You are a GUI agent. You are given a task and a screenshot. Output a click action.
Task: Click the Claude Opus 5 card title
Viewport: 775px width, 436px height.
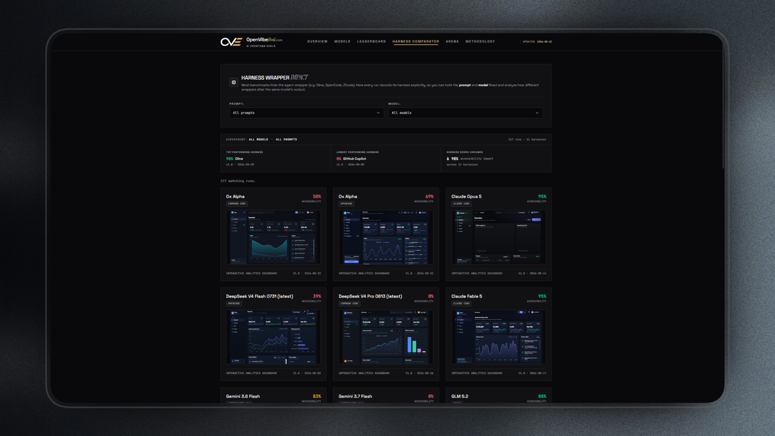pyautogui.click(x=466, y=196)
